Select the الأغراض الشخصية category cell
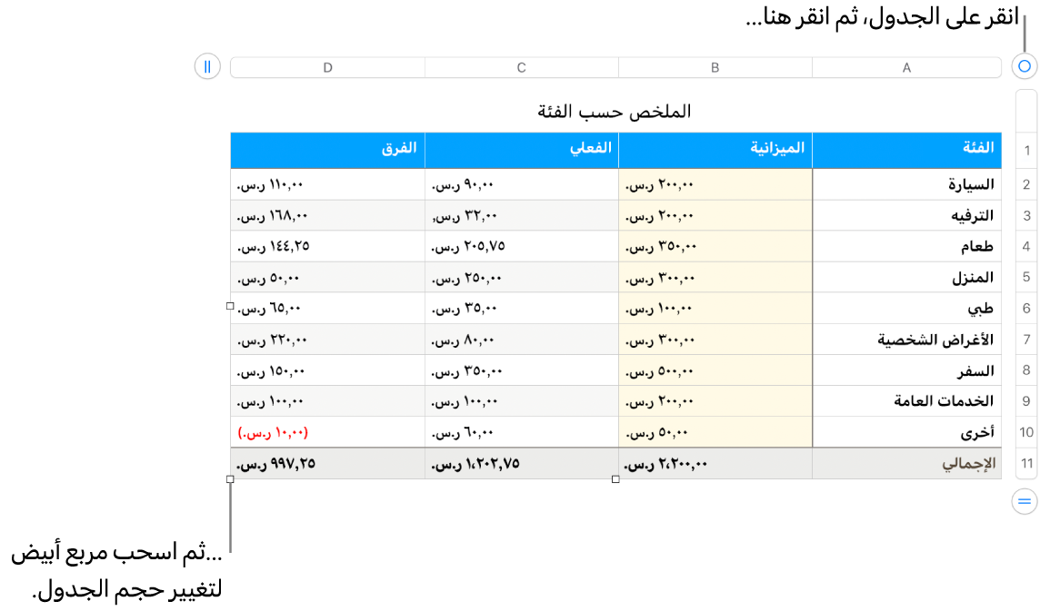This screenshot has height=611, width=1040. (906, 340)
